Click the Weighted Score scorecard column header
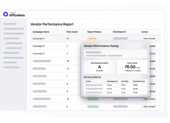The width and height of the screenshot is (170, 123). (x=139, y=81)
